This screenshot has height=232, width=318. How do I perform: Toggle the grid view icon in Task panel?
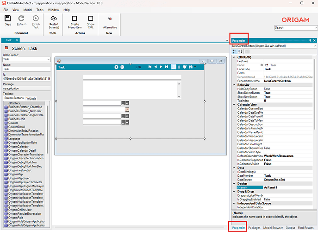174,67
